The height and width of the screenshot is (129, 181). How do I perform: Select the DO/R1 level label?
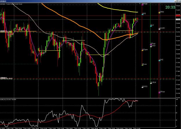tap(162, 28)
